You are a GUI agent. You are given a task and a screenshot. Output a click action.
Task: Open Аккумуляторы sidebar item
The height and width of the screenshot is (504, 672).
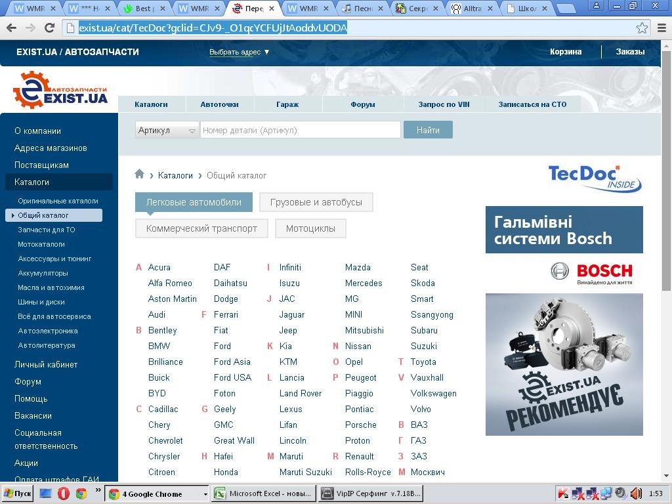(43, 273)
